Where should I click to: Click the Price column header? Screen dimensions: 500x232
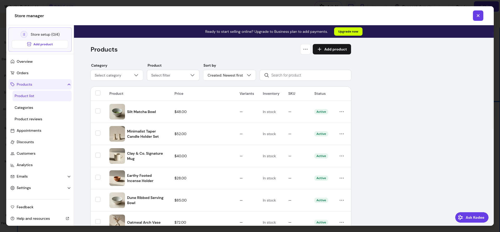179,93
